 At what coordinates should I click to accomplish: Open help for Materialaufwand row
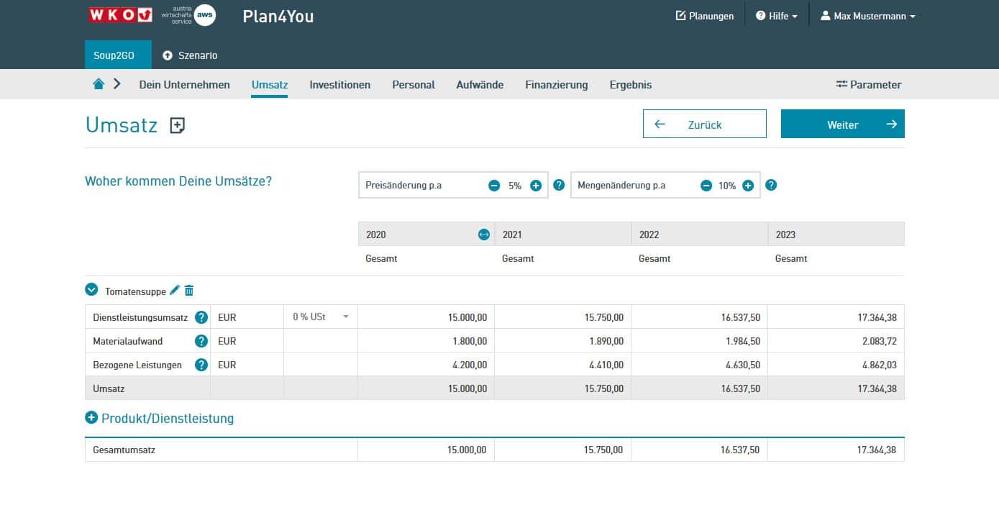point(201,341)
